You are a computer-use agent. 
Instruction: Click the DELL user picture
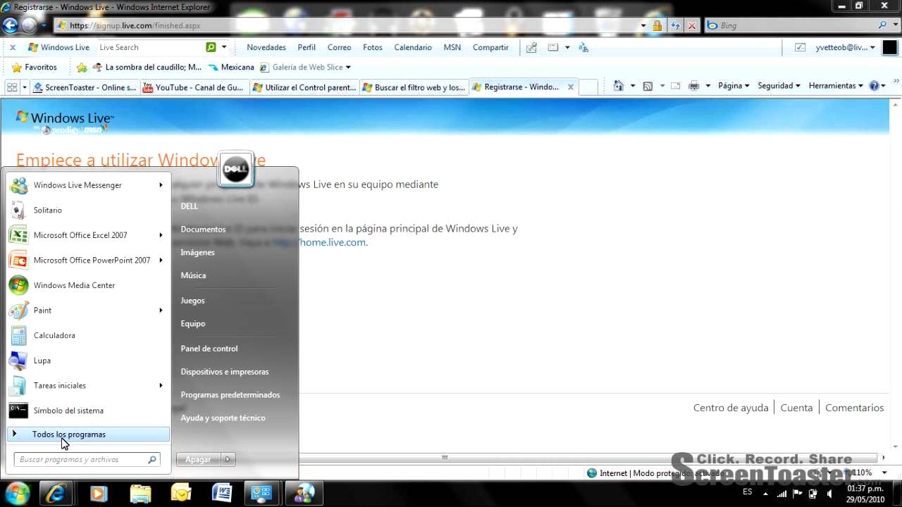(x=236, y=169)
